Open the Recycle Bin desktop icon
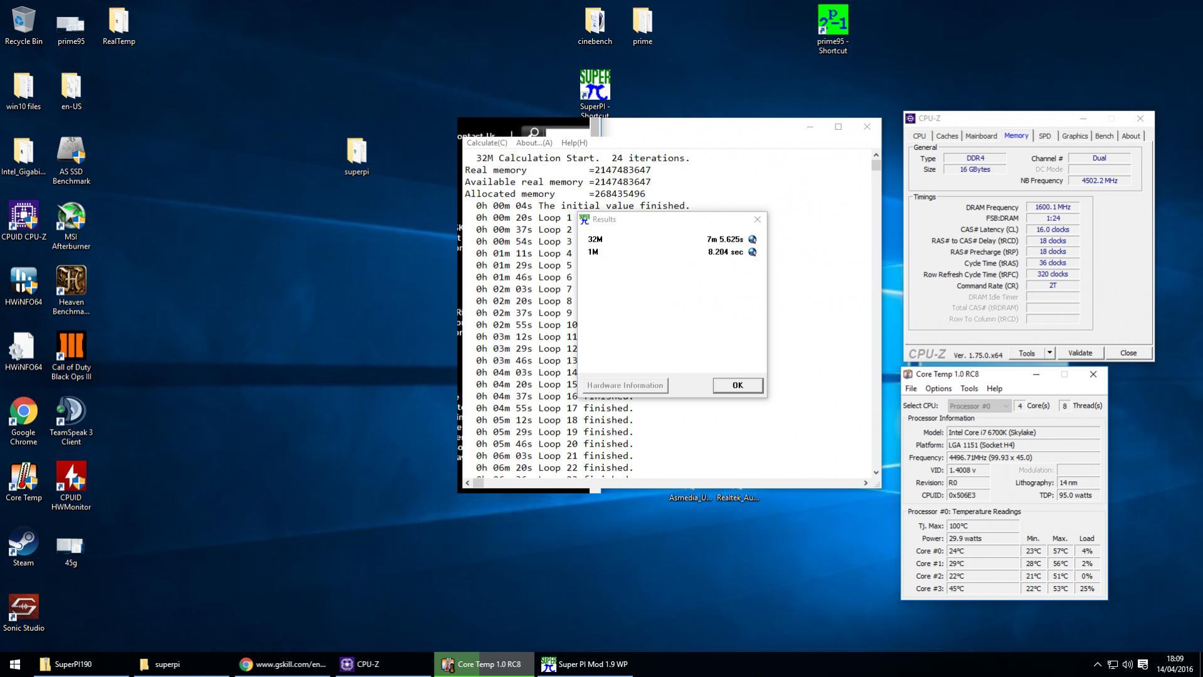 23,26
